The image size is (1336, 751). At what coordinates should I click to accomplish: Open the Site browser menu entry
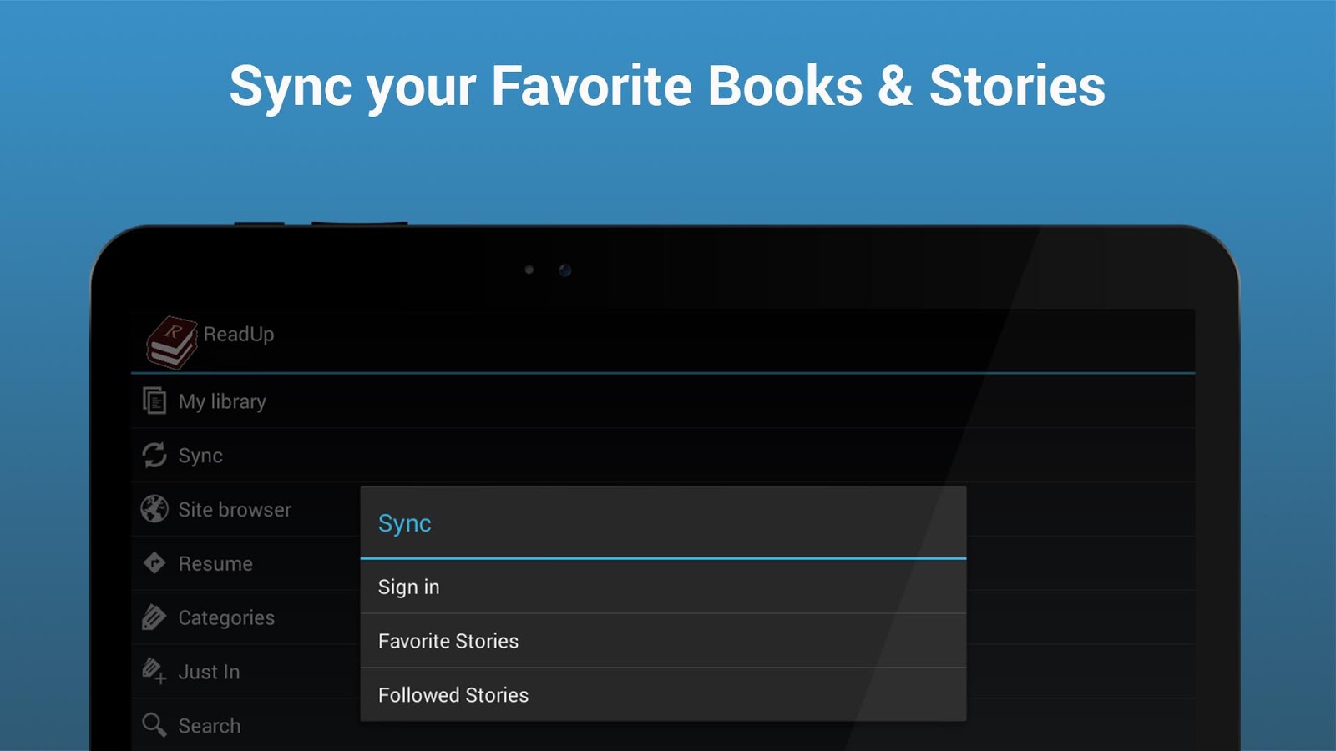tap(234, 509)
